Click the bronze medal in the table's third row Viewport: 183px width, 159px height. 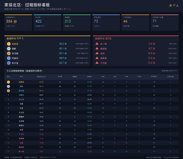click(x=8, y=91)
